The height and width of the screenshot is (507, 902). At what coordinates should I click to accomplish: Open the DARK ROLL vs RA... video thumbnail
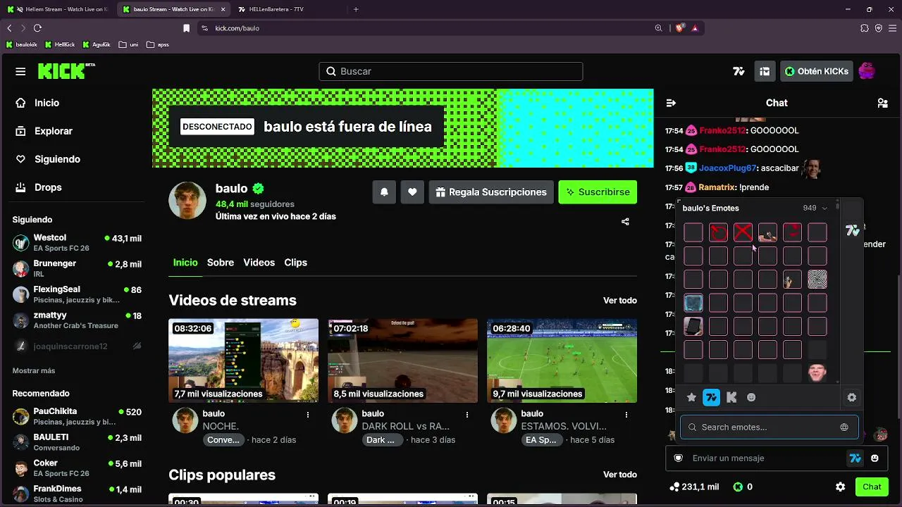click(x=402, y=361)
